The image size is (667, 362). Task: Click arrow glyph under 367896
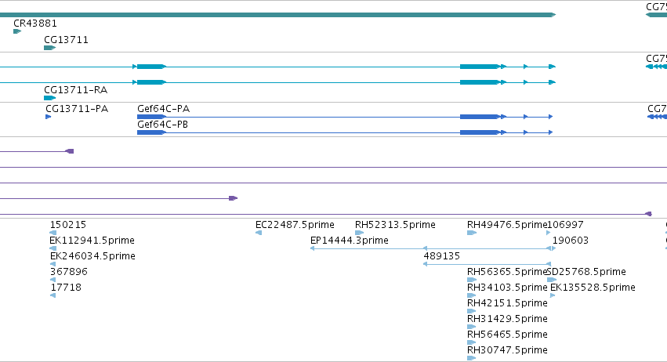click(53, 280)
